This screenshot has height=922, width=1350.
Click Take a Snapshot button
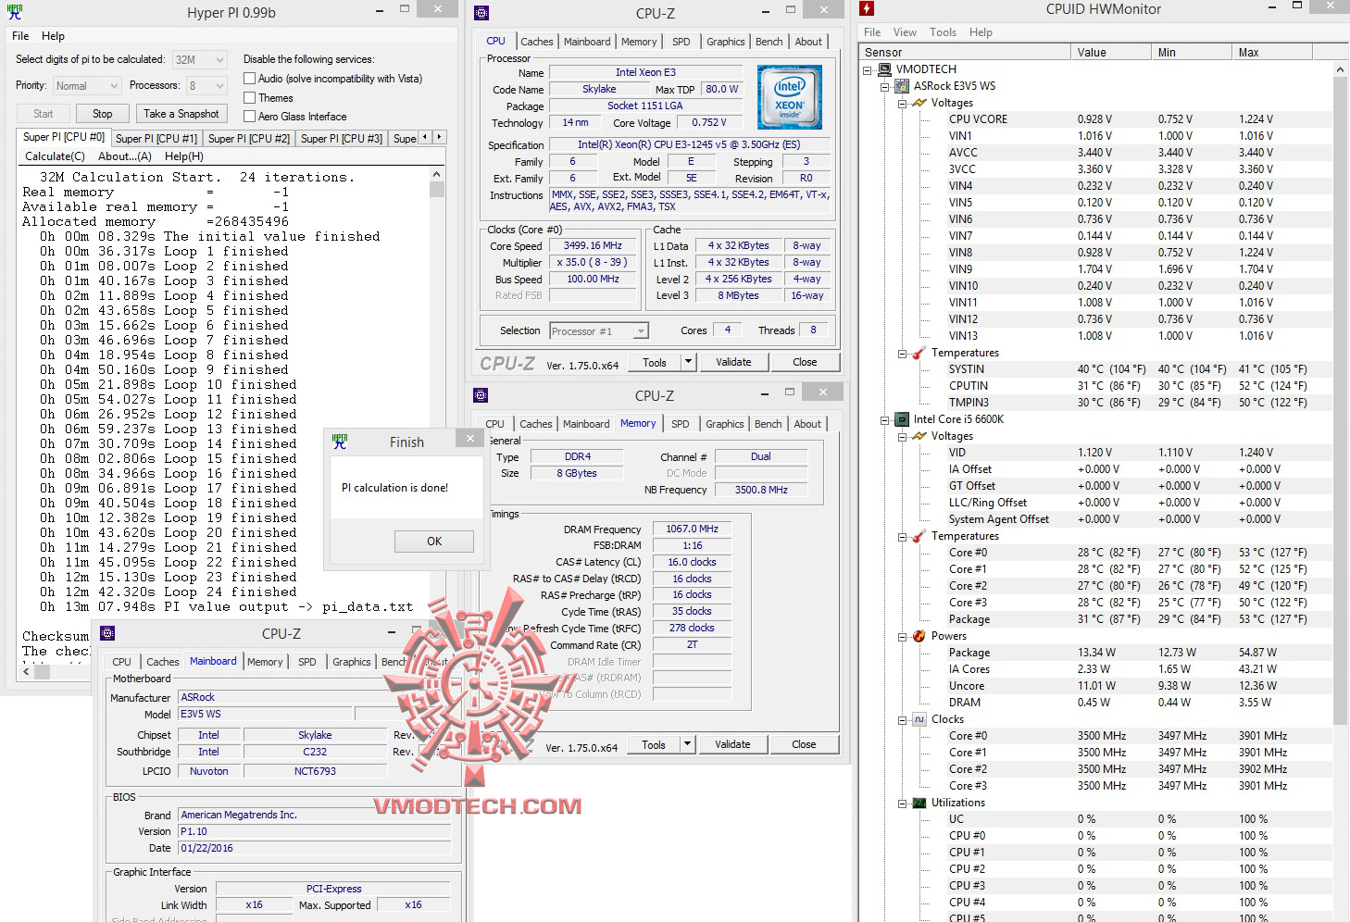[181, 114]
